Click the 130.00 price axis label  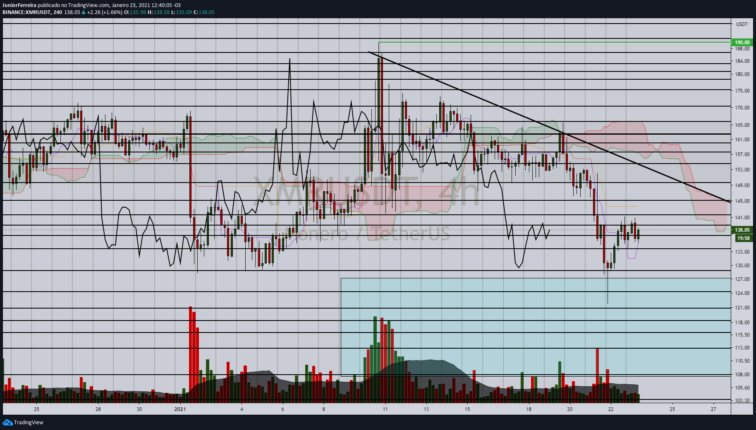point(742,265)
